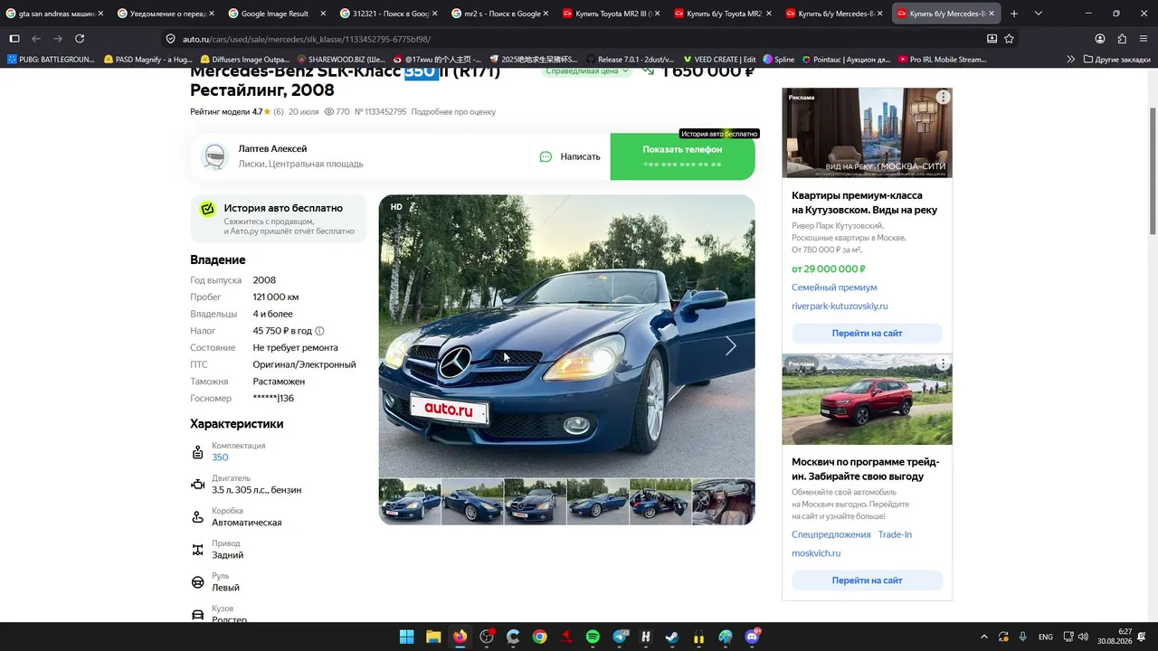Open the main Mercedes SLK photo
1158x651 pixels.
566,336
